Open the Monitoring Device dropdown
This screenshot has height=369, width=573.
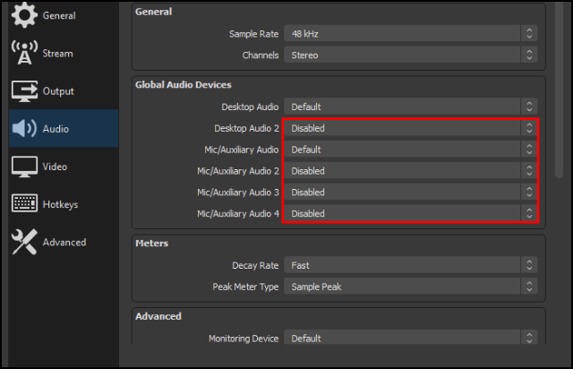pos(410,338)
